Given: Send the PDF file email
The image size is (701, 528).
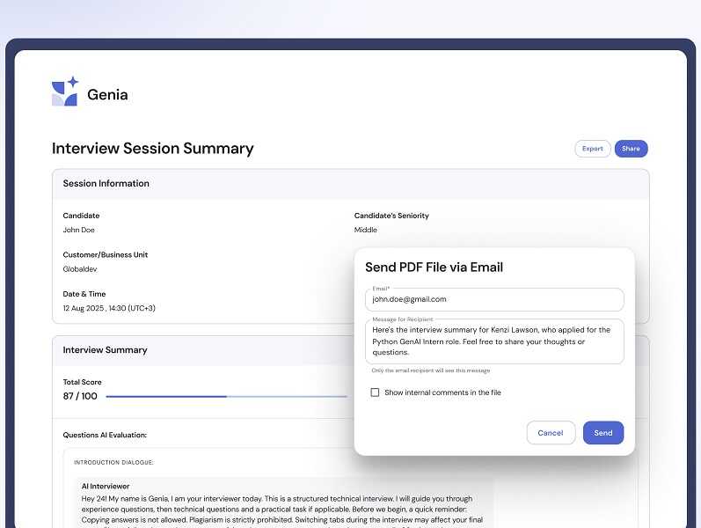Looking at the screenshot, I should [602, 433].
